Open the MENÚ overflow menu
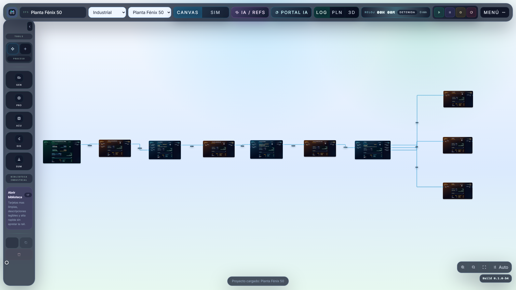The height and width of the screenshot is (290, 516). 494,12
